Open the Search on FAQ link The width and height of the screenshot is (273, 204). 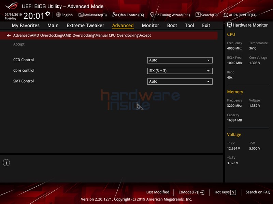tap(258, 192)
